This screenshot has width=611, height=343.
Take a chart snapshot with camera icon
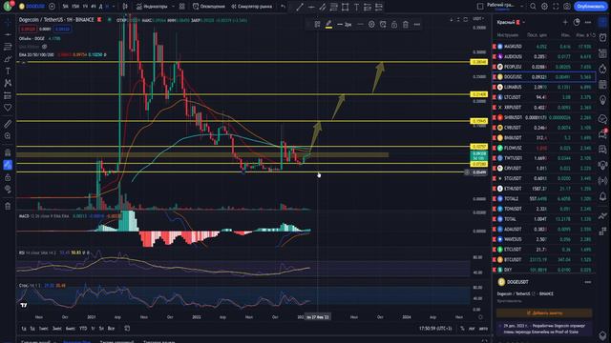point(567,7)
